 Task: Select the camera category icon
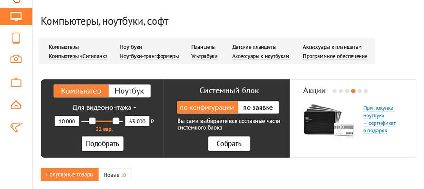[16, 59]
